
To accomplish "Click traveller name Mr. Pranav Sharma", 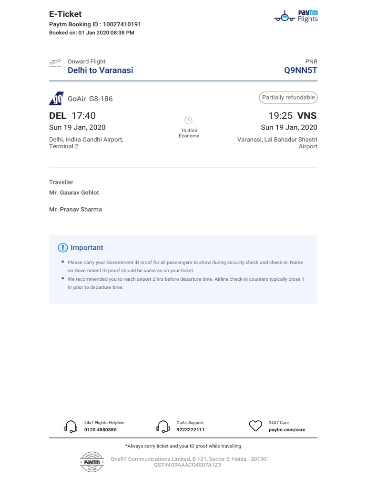I will click(75, 209).
